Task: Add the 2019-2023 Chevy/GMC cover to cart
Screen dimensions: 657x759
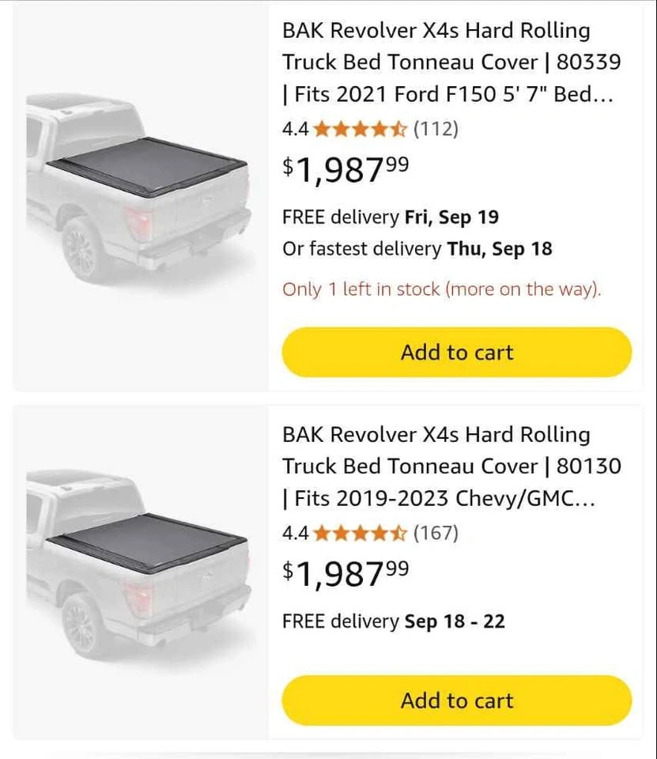Action: [456, 700]
